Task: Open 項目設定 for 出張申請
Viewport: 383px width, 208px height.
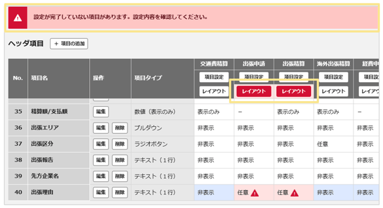Action: (x=254, y=77)
